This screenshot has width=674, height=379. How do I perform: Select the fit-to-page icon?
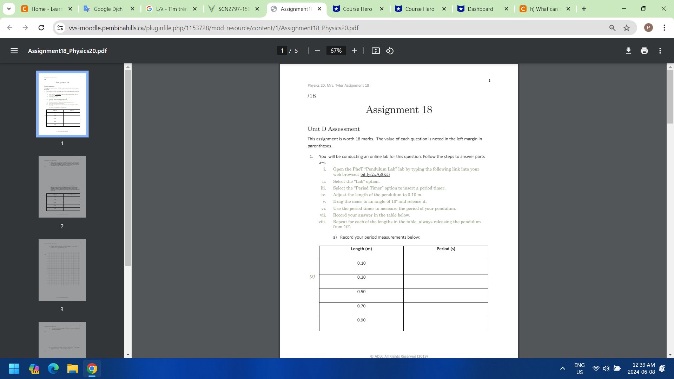point(376,51)
